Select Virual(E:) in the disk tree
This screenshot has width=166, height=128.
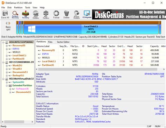17,69
